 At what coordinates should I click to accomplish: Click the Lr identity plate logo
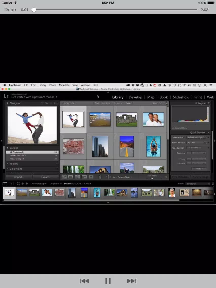tap(6, 96)
